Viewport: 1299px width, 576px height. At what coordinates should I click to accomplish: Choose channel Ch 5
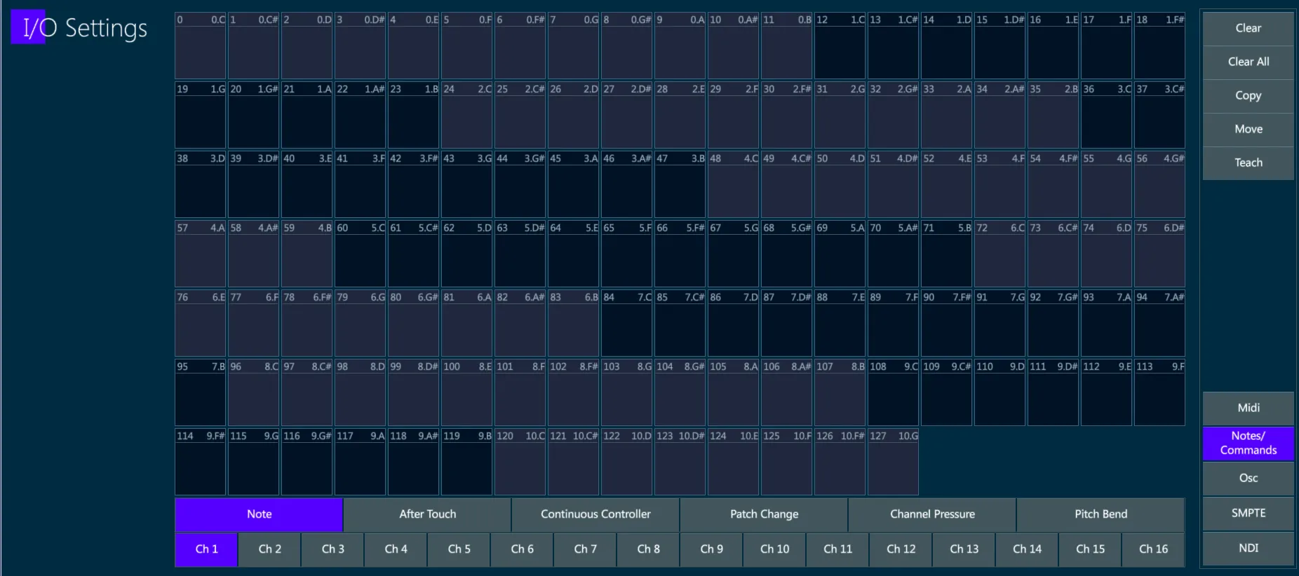click(459, 549)
